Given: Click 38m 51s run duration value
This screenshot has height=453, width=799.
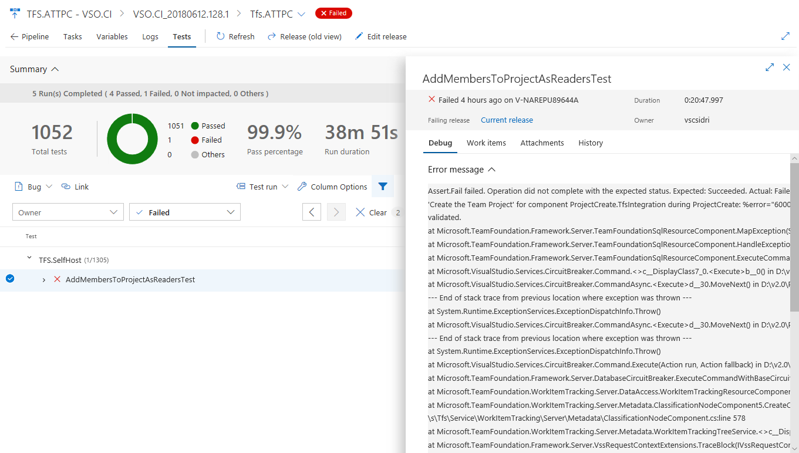Looking at the screenshot, I should coord(361,132).
